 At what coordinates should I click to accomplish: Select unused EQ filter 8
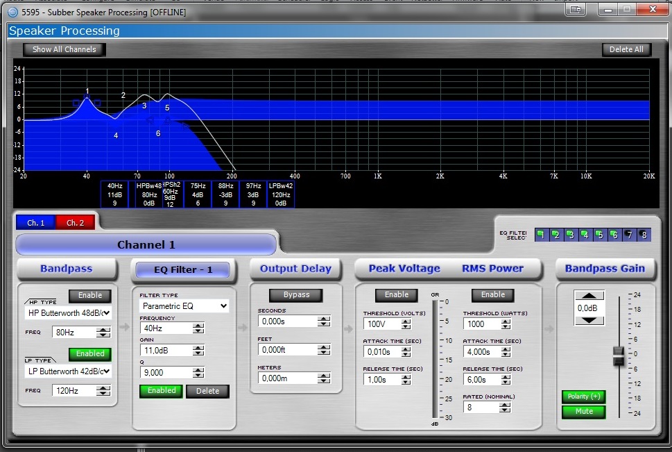[644, 235]
